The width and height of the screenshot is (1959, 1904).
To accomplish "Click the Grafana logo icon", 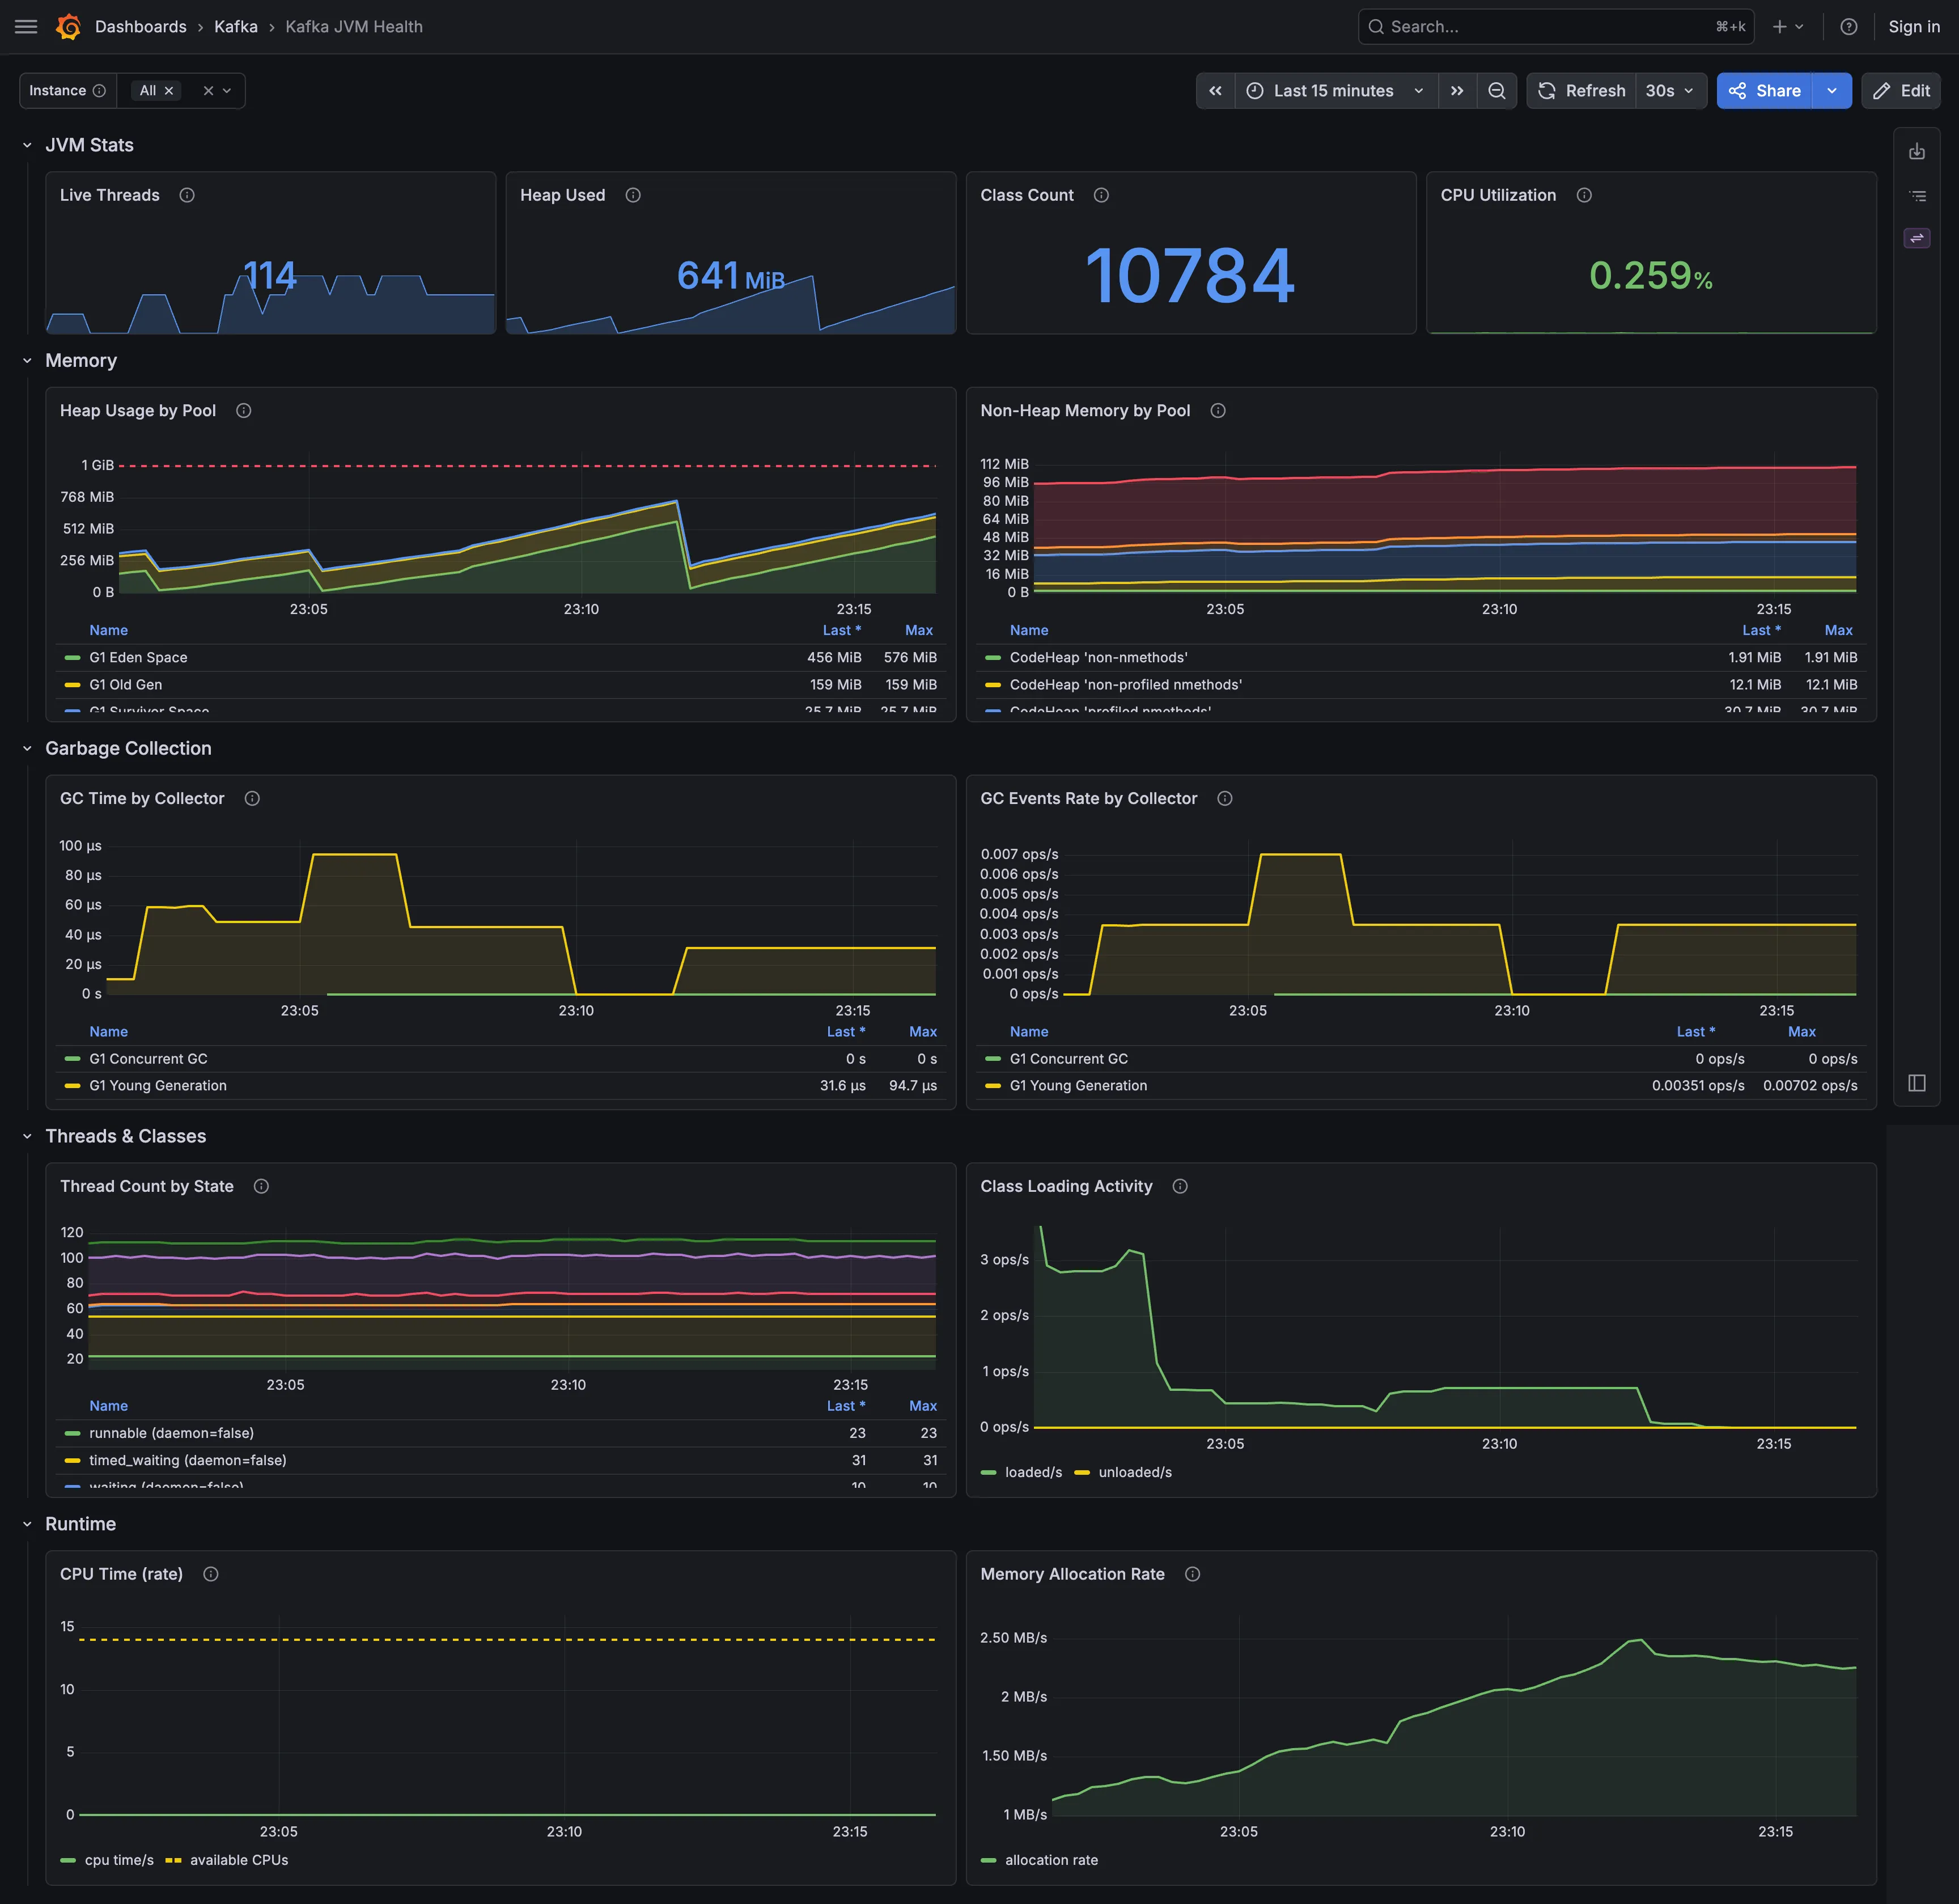I will coord(68,27).
